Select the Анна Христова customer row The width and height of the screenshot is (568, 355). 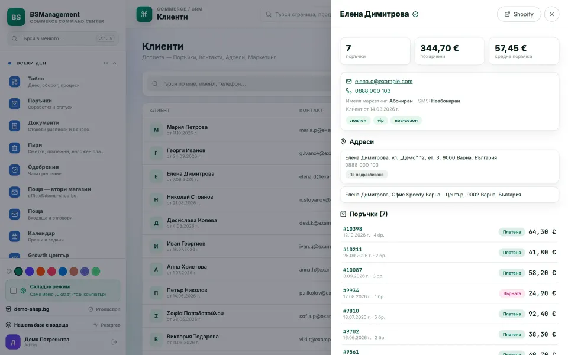click(237, 270)
